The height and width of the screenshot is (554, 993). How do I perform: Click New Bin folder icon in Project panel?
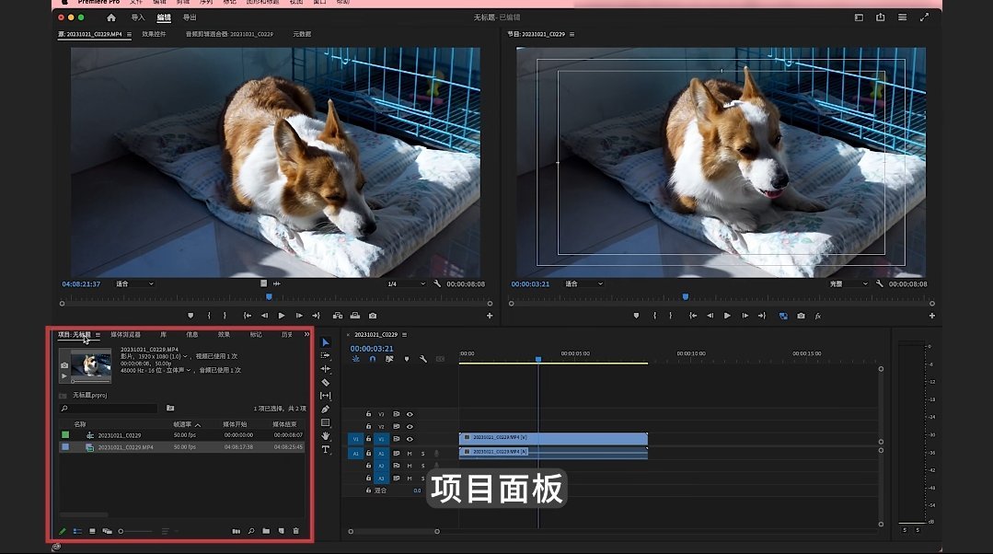pos(266,531)
